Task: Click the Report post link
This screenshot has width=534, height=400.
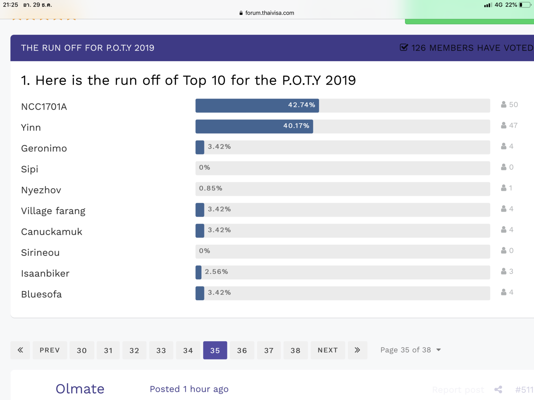Action: tap(458, 390)
